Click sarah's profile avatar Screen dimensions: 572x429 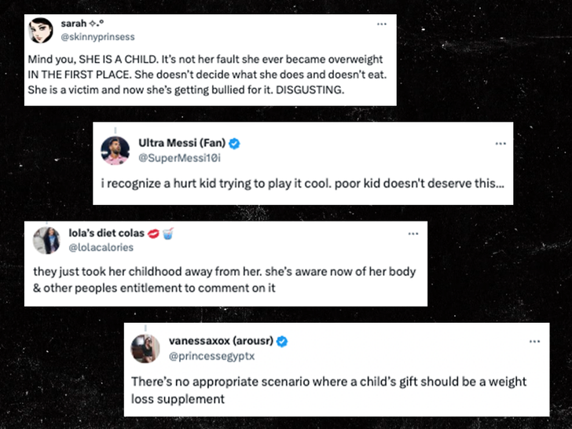(x=42, y=31)
